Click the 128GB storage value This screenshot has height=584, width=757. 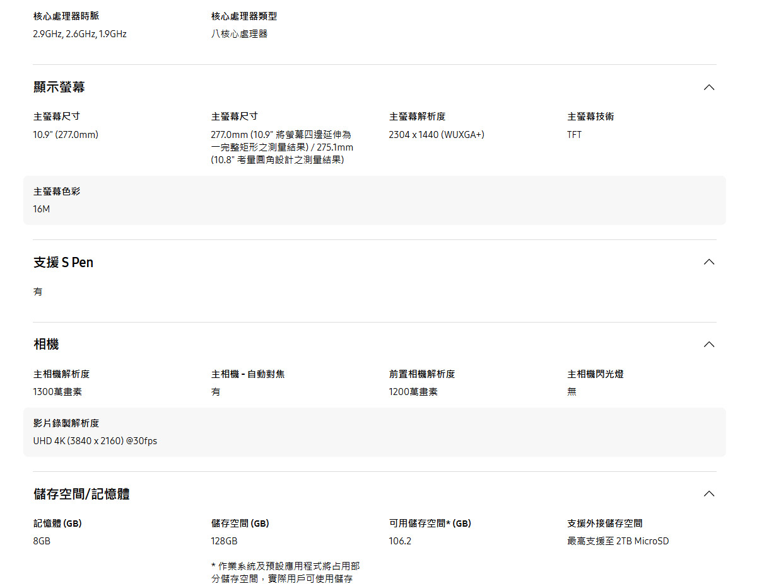[x=224, y=541]
